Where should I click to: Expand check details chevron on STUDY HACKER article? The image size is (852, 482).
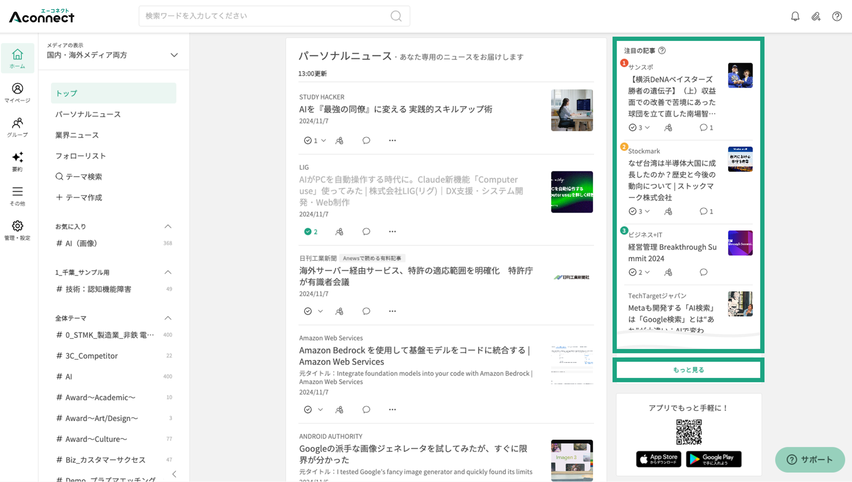[x=324, y=140]
